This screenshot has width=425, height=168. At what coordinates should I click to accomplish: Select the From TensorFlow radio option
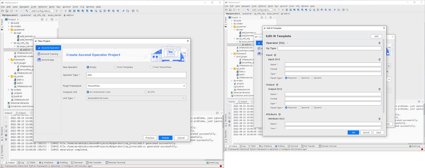(152, 67)
